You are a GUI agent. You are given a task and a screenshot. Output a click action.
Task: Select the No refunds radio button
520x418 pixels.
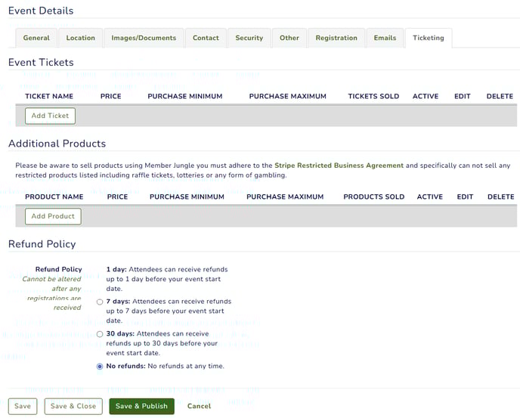click(100, 367)
